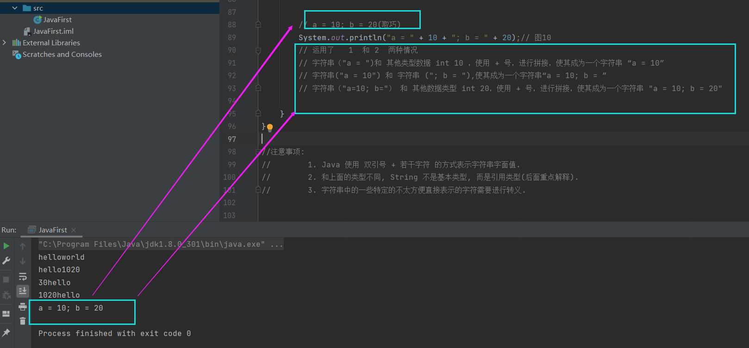Place cursor on System.out.println line
The image size is (749, 348).
click(409, 37)
